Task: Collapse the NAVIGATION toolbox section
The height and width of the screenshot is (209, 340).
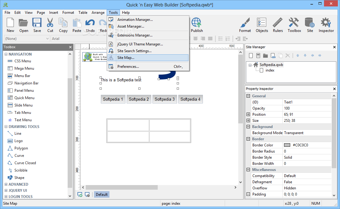Action: coord(6,54)
